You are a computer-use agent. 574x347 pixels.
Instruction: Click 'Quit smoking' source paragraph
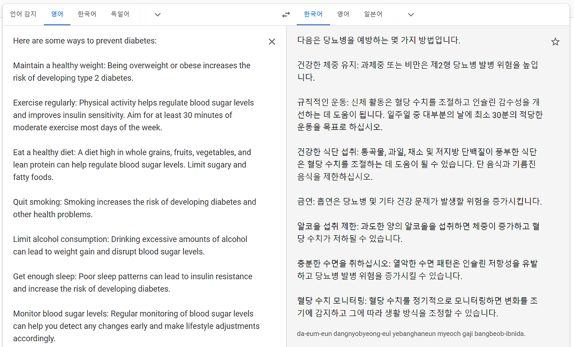point(135,208)
